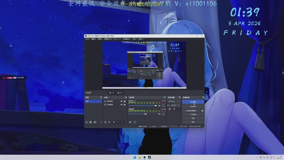The height and width of the screenshot is (160, 284).
Task: Open the taskbar clock and date
Action: pyautogui.click(x=280, y=157)
